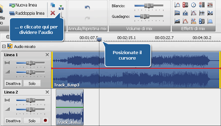
Task: Apply the red arrows W compressor effect
Action: pyautogui.click(x=185, y=5)
